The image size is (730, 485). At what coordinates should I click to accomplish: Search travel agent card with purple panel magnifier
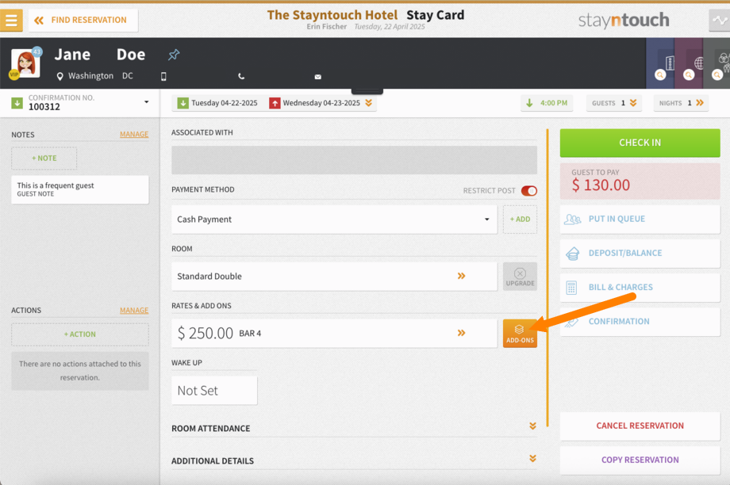[689, 74]
